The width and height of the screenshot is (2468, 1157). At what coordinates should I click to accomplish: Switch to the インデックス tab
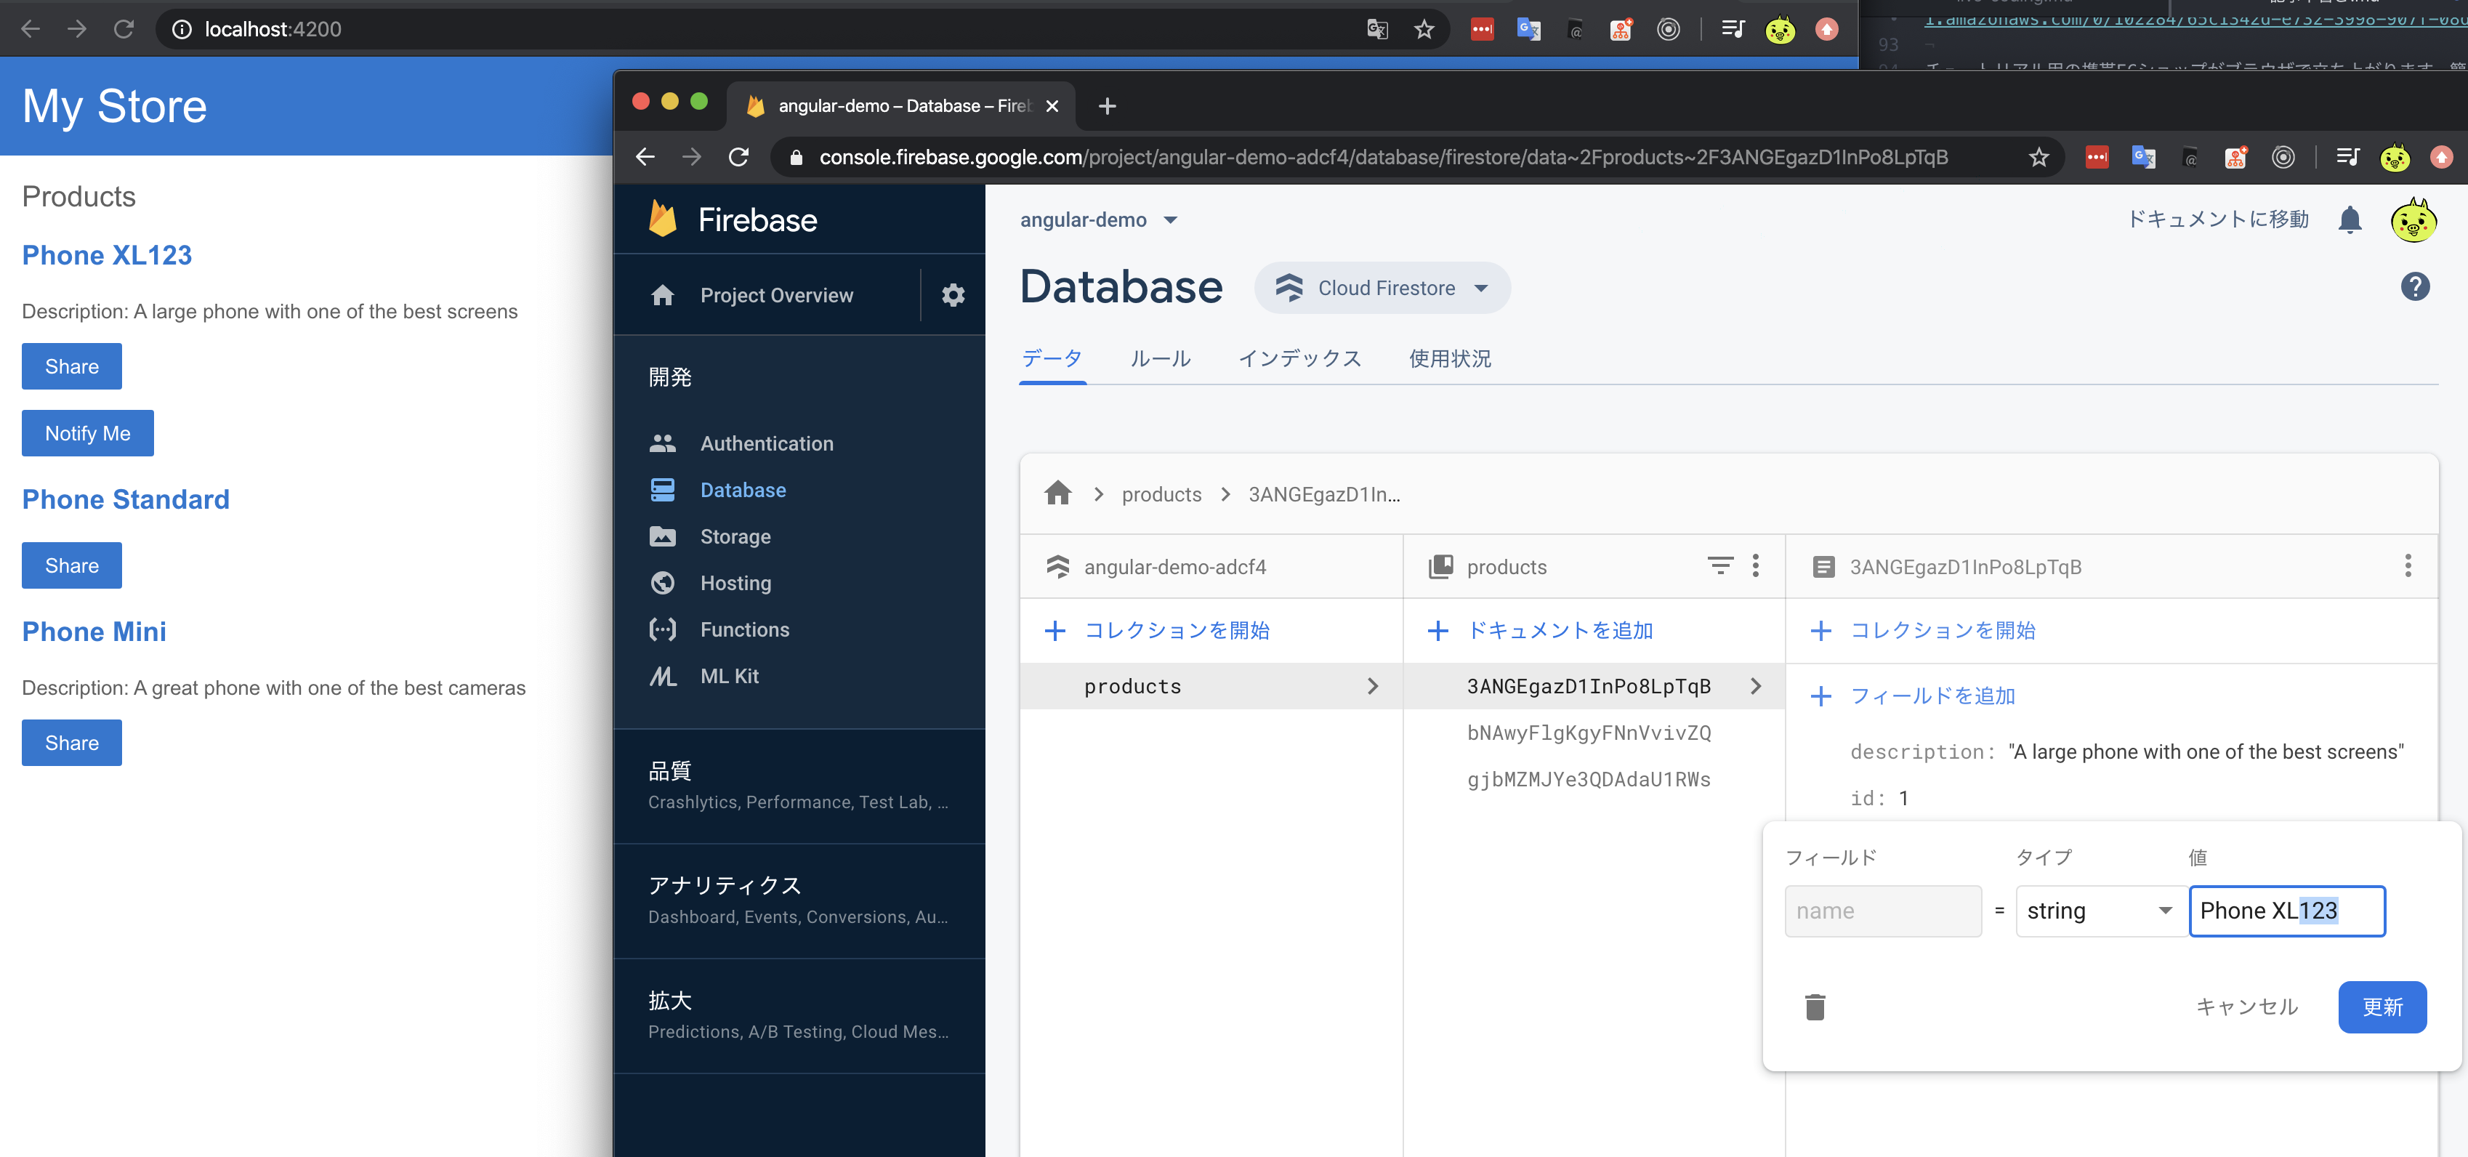(1299, 358)
